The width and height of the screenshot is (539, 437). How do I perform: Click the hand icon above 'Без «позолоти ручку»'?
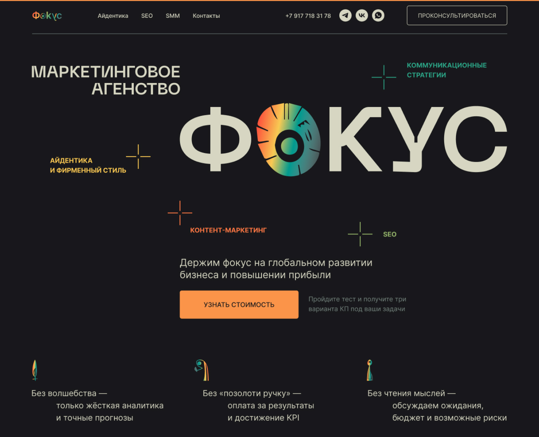pos(202,370)
